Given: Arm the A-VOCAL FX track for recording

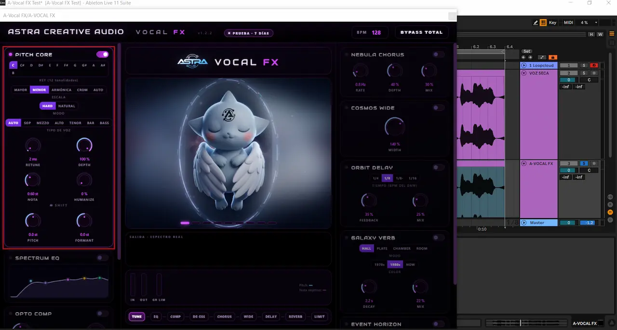Looking at the screenshot, I should tap(594, 164).
